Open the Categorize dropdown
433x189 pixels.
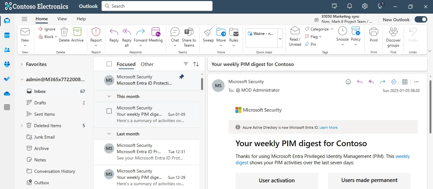(320, 29)
